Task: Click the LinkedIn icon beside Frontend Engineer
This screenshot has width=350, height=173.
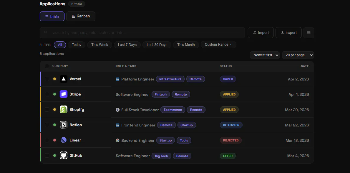Action: pos(118,125)
